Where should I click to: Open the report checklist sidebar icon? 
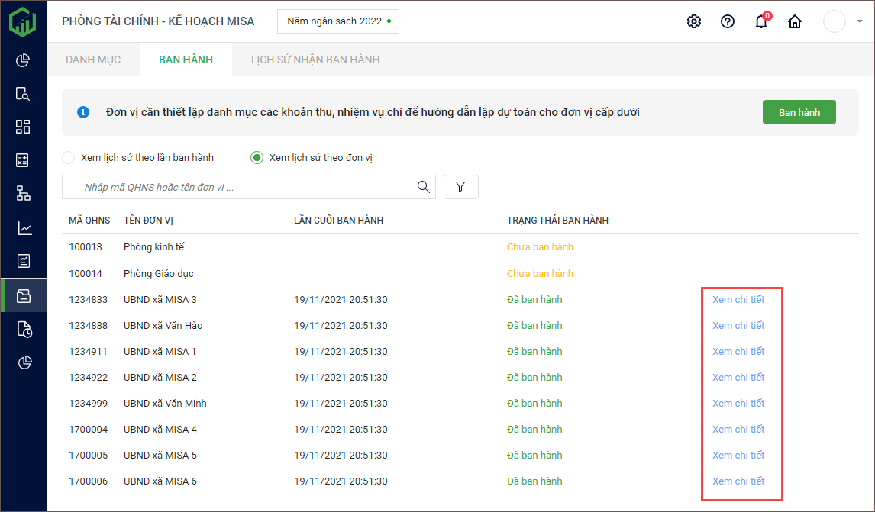pos(23,261)
